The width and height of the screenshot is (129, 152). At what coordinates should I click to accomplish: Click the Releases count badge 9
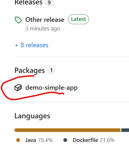coord(49,2)
